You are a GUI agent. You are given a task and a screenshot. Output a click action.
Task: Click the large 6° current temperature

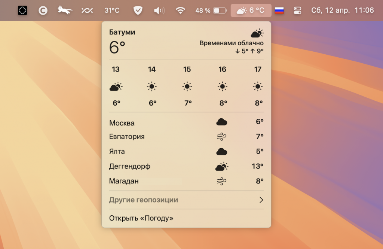point(117,47)
